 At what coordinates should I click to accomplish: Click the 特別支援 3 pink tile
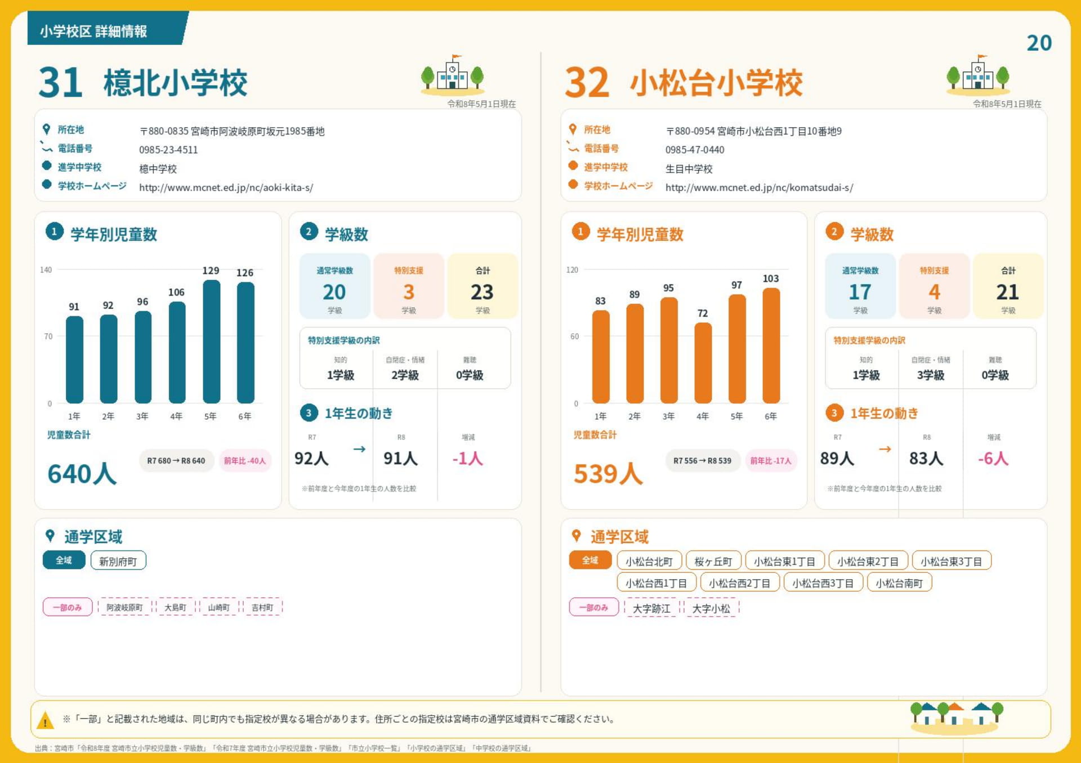pos(409,286)
